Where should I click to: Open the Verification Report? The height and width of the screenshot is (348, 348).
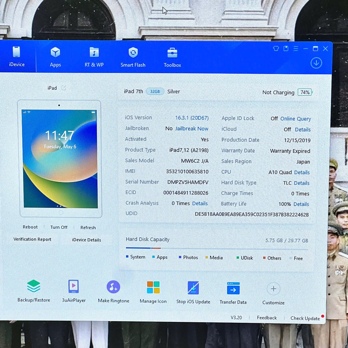click(x=32, y=239)
